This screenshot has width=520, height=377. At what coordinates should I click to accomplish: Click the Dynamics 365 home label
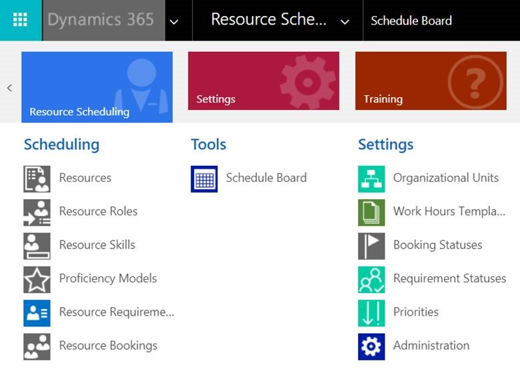[x=101, y=19]
